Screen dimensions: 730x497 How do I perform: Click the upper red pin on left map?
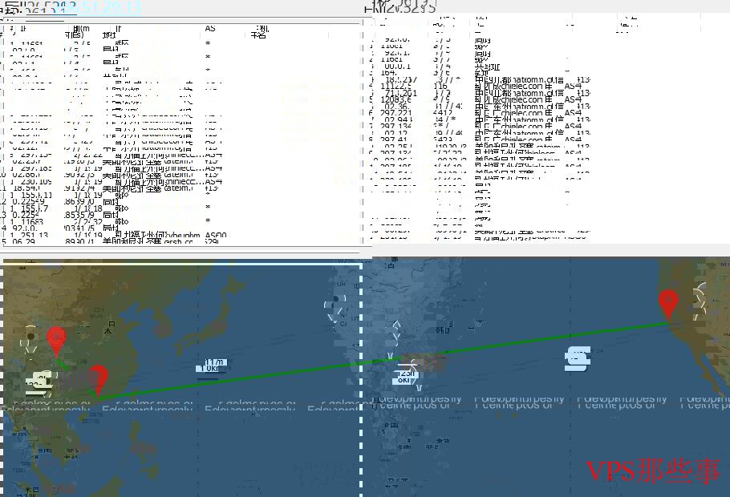pos(56,339)
